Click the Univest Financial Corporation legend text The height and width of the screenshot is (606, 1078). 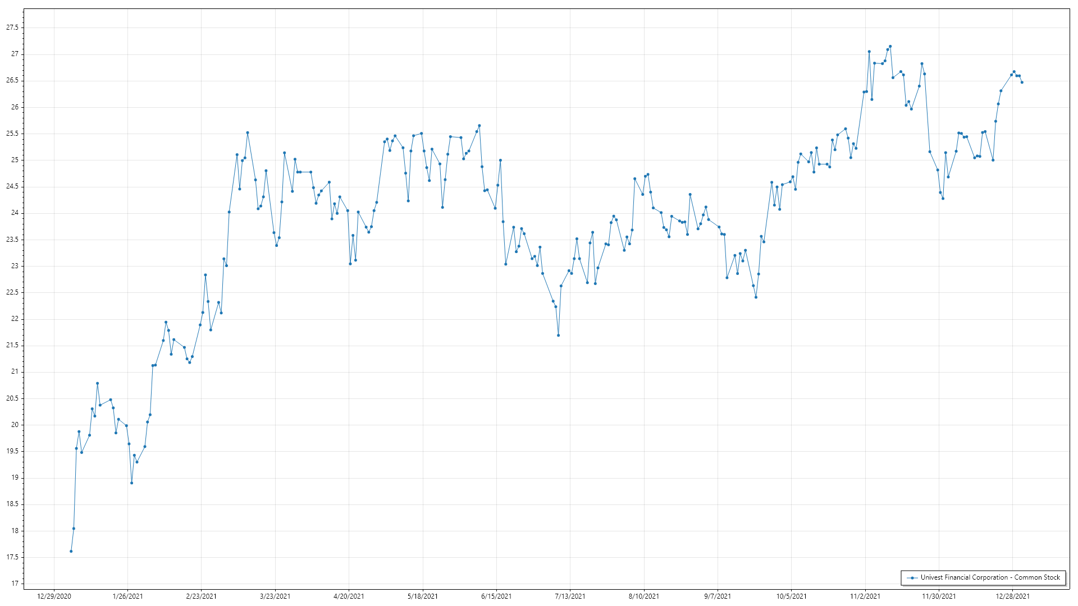tap(990, 577)
